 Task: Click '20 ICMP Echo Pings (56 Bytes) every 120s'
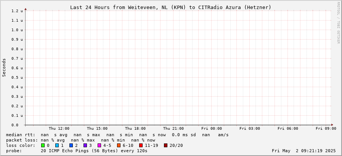click(x=94, y=151)
